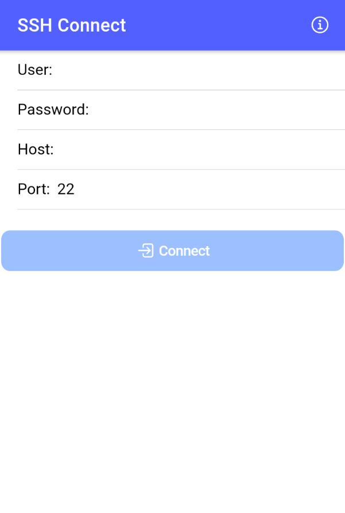Click the "Port:" label
The height and width of the screenshot is (513, 345).
coord(34,189)
